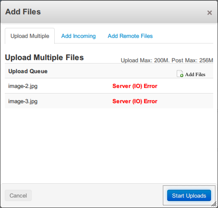The height and width of the screenshot is (208, 218).
Task: Click the Upload Queue column header
Action: tap(28, 71)
